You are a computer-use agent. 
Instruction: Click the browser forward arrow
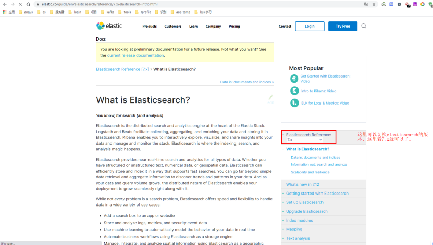coord(13,4)
